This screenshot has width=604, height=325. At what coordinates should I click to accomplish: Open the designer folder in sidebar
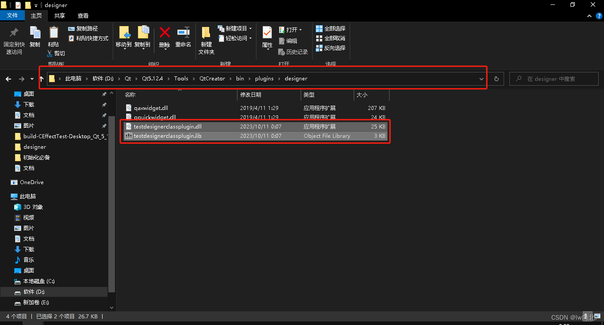pyautogui.click(x=34, y=147)
